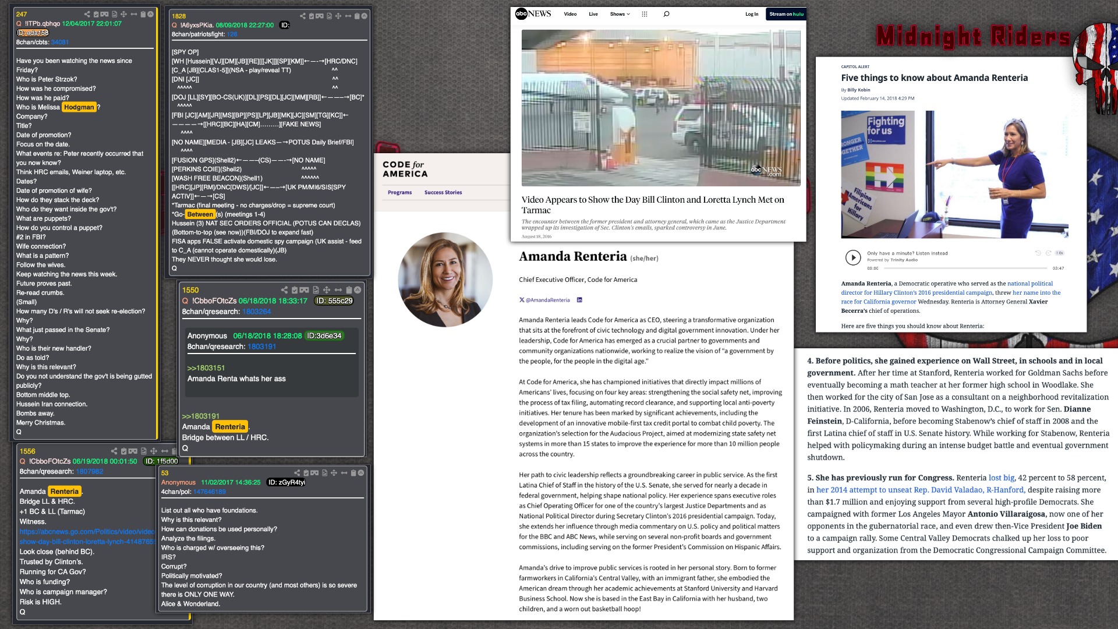Open Success Stories on Code for America
1118x629 pixels.
443,192
